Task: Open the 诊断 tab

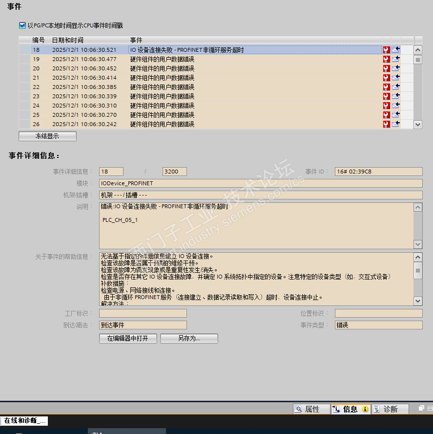Action: pyautogui.click(x=390, y=409)
